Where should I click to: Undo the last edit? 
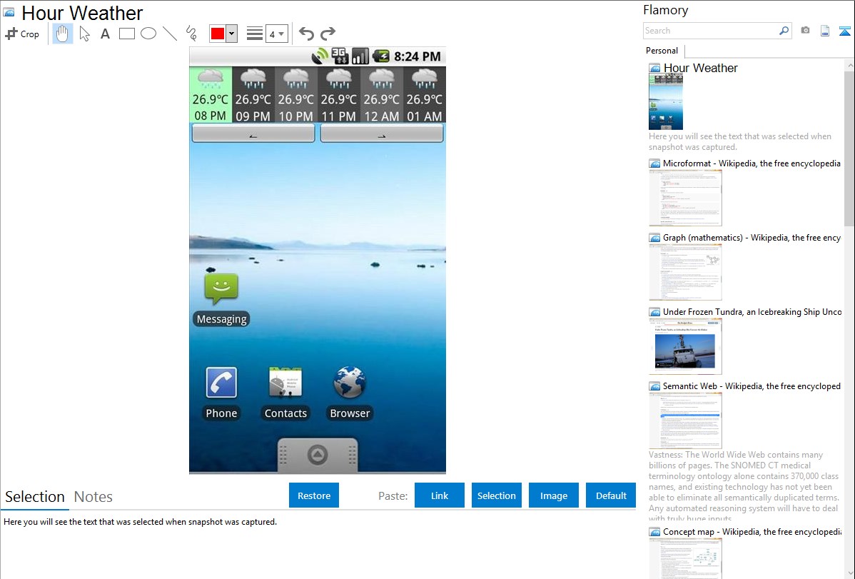click(306, 34)
